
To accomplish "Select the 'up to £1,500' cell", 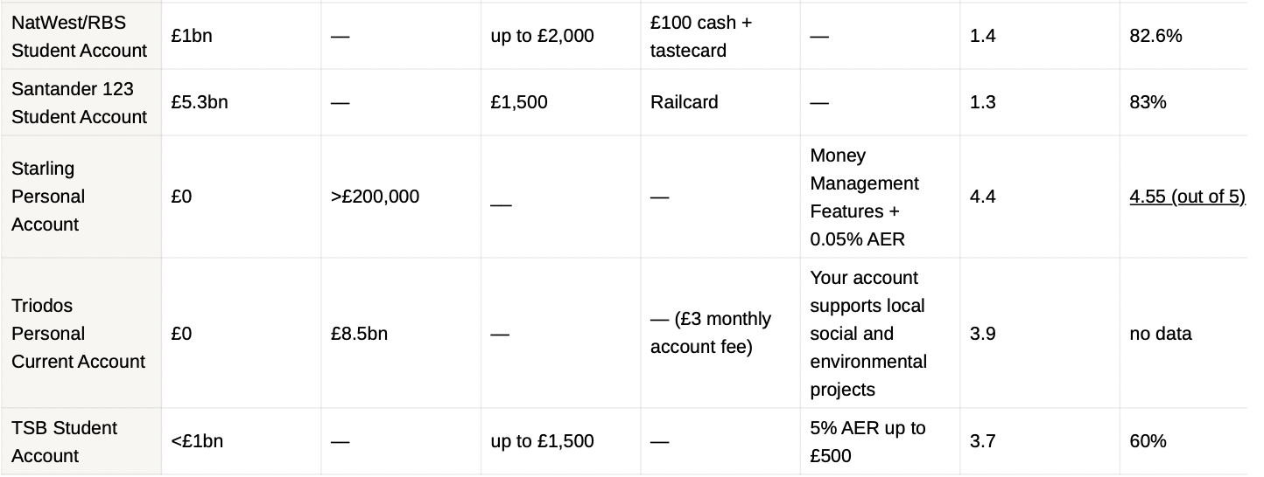I will (x=560, y=441).
